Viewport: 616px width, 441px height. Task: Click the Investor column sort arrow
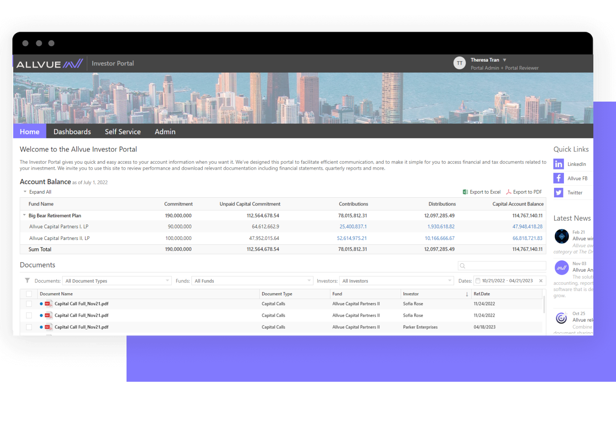(467, 294)
